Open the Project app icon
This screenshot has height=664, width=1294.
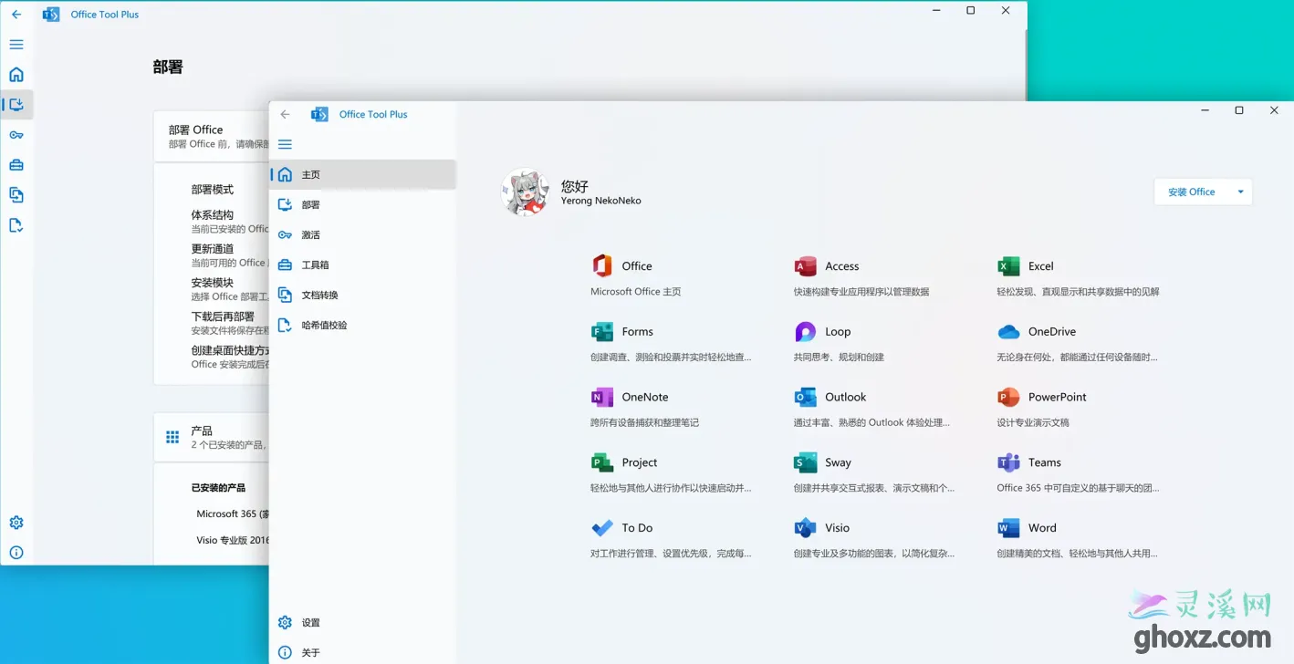[x=602, y=462]
